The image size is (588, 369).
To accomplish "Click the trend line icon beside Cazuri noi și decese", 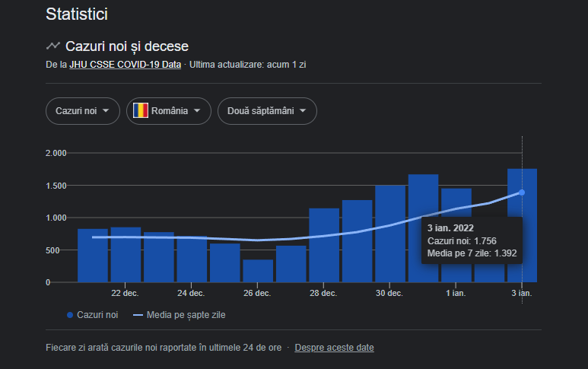I will coord(53,46).
